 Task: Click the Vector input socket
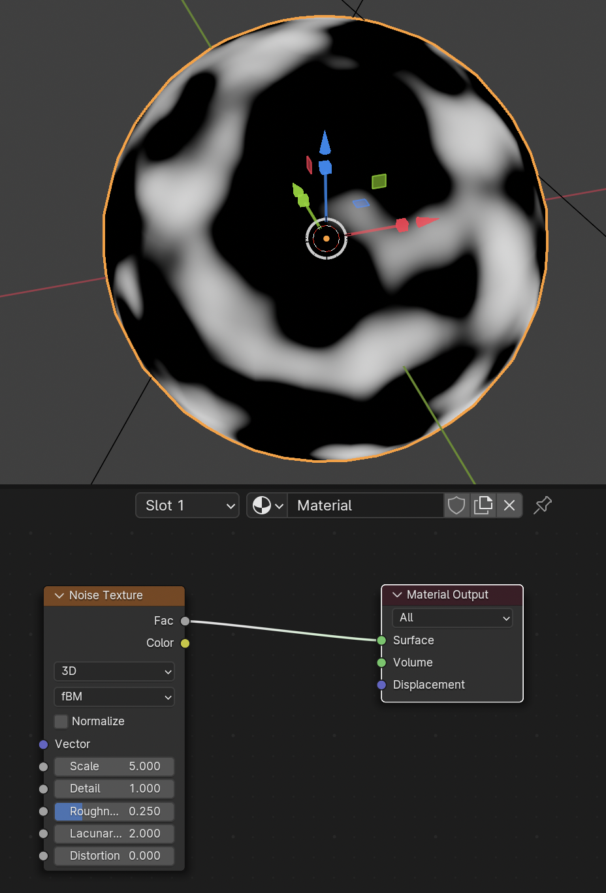point(44,744)
